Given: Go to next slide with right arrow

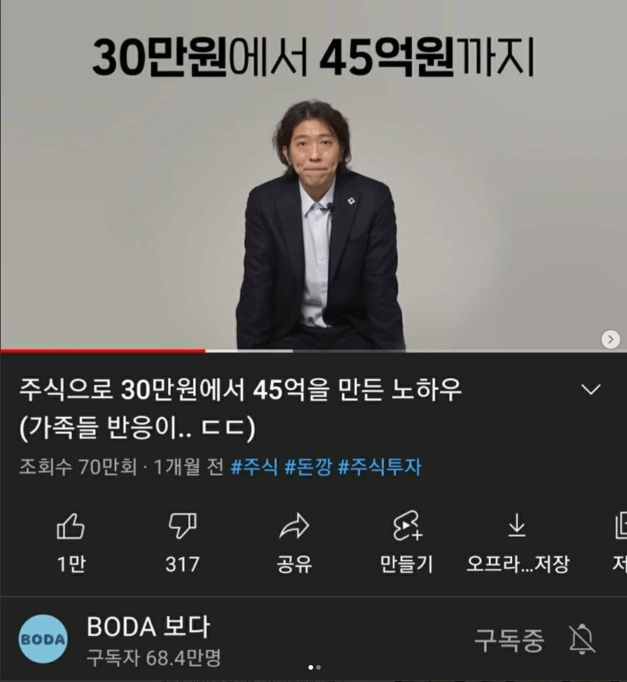Looking at the screenshot, I should pos(610,339).
